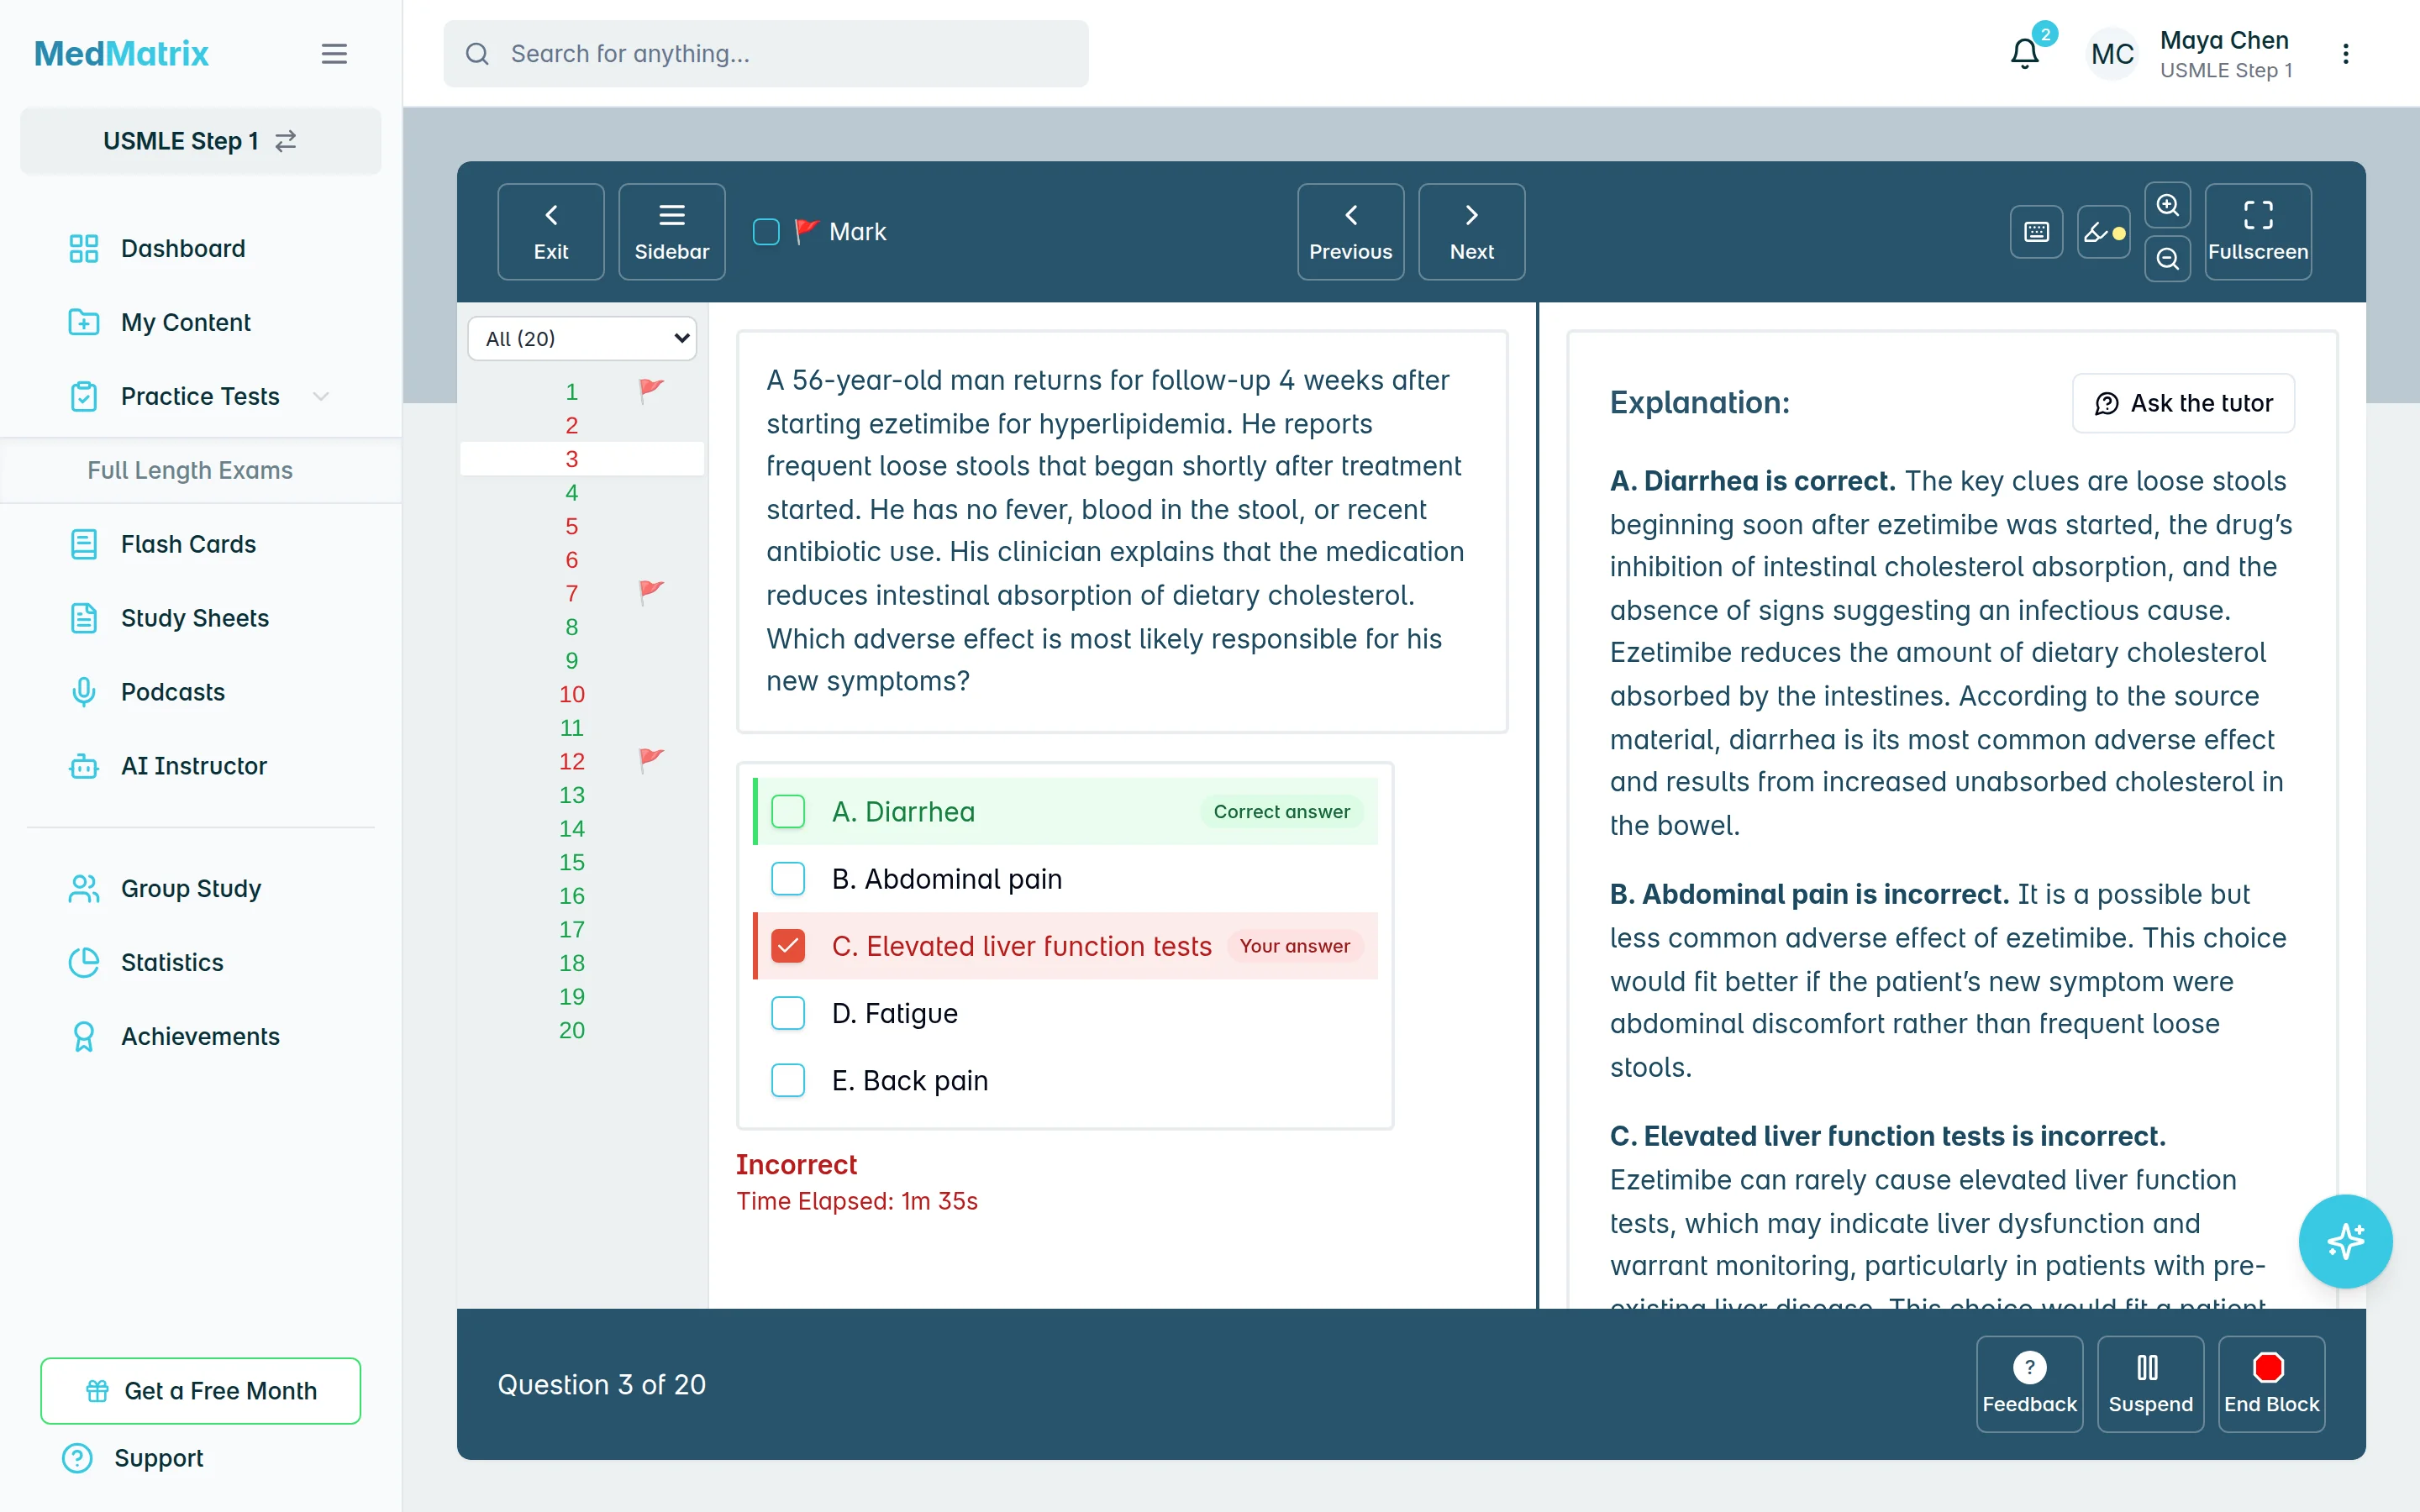Zoom out on question text

pyautogui.click(x=2167, y=259)
